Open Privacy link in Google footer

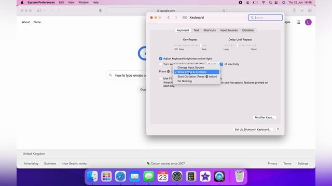pyautogui.click(x=272, y=163)
